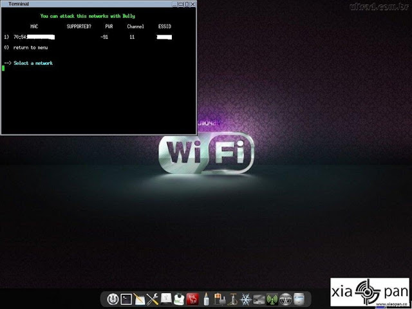Viewport: 412px width, 309px height.
Task: Minimize the Terminal window
Action: [x=174, y=5]
